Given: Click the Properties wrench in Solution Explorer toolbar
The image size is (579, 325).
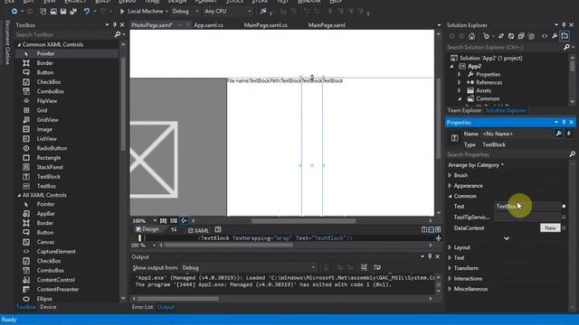Looking at the screenshot, I should click(555, 36).
